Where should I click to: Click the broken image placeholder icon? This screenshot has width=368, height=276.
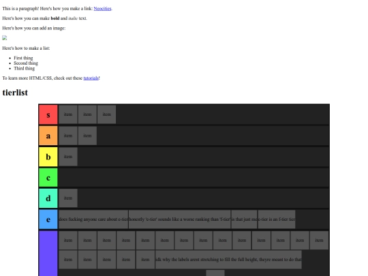[5, 37]
